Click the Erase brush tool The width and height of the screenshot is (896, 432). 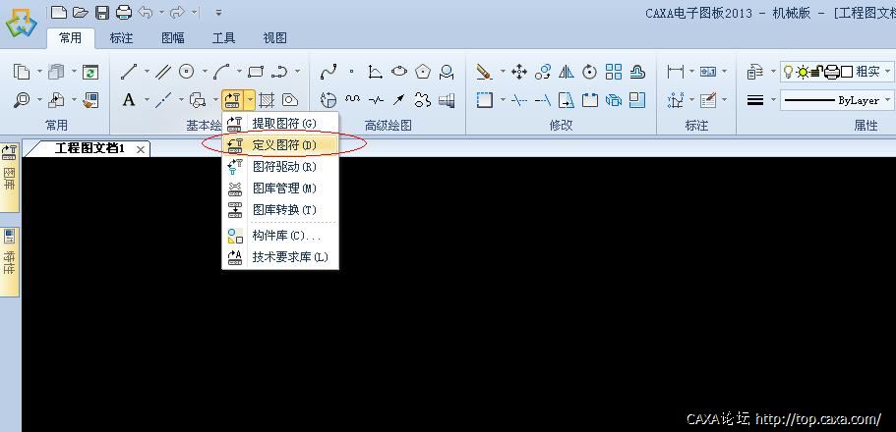tap(484, 72)
